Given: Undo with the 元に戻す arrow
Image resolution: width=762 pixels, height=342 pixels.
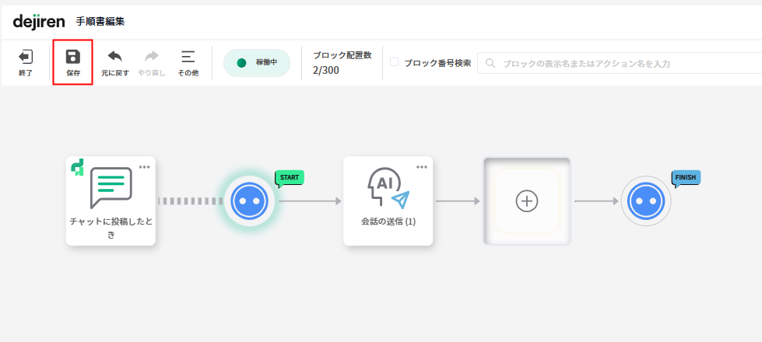Looking at the screenshot, I should [x=115, y=58].
